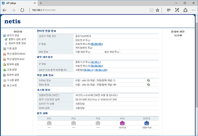Viewport: 198px width, 136px height.
Task: Click the AP setup tab favicon
Action: [x=3, y=3]
